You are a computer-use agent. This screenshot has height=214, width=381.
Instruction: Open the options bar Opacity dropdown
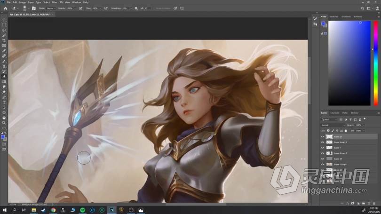(75, 8)
